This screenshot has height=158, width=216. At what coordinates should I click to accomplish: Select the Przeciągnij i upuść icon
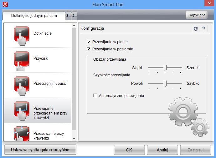coord(22,86)
